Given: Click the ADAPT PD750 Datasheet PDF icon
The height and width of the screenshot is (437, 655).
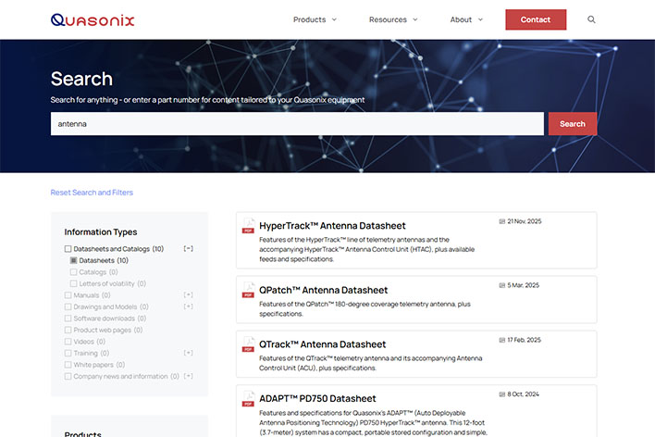Looking at the screenshot, I should 248,400.
